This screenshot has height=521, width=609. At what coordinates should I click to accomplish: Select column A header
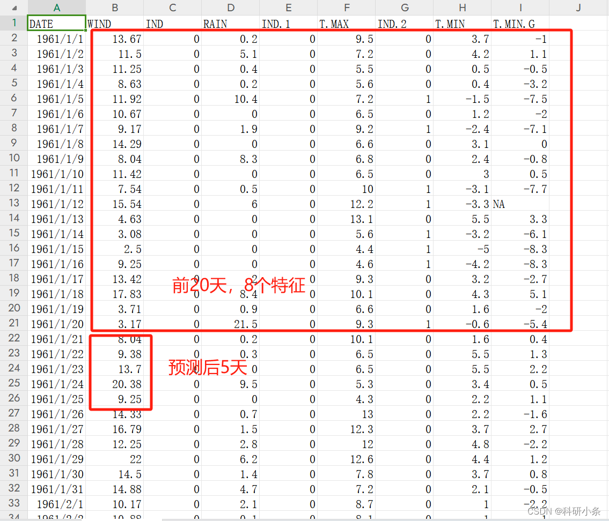coord(56,8)
